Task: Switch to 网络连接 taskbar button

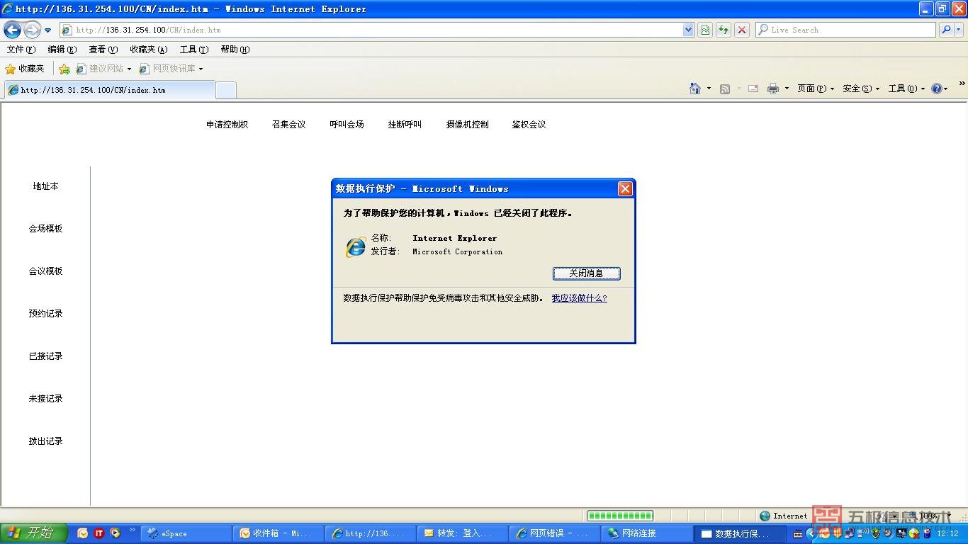Action: [647, 533]
